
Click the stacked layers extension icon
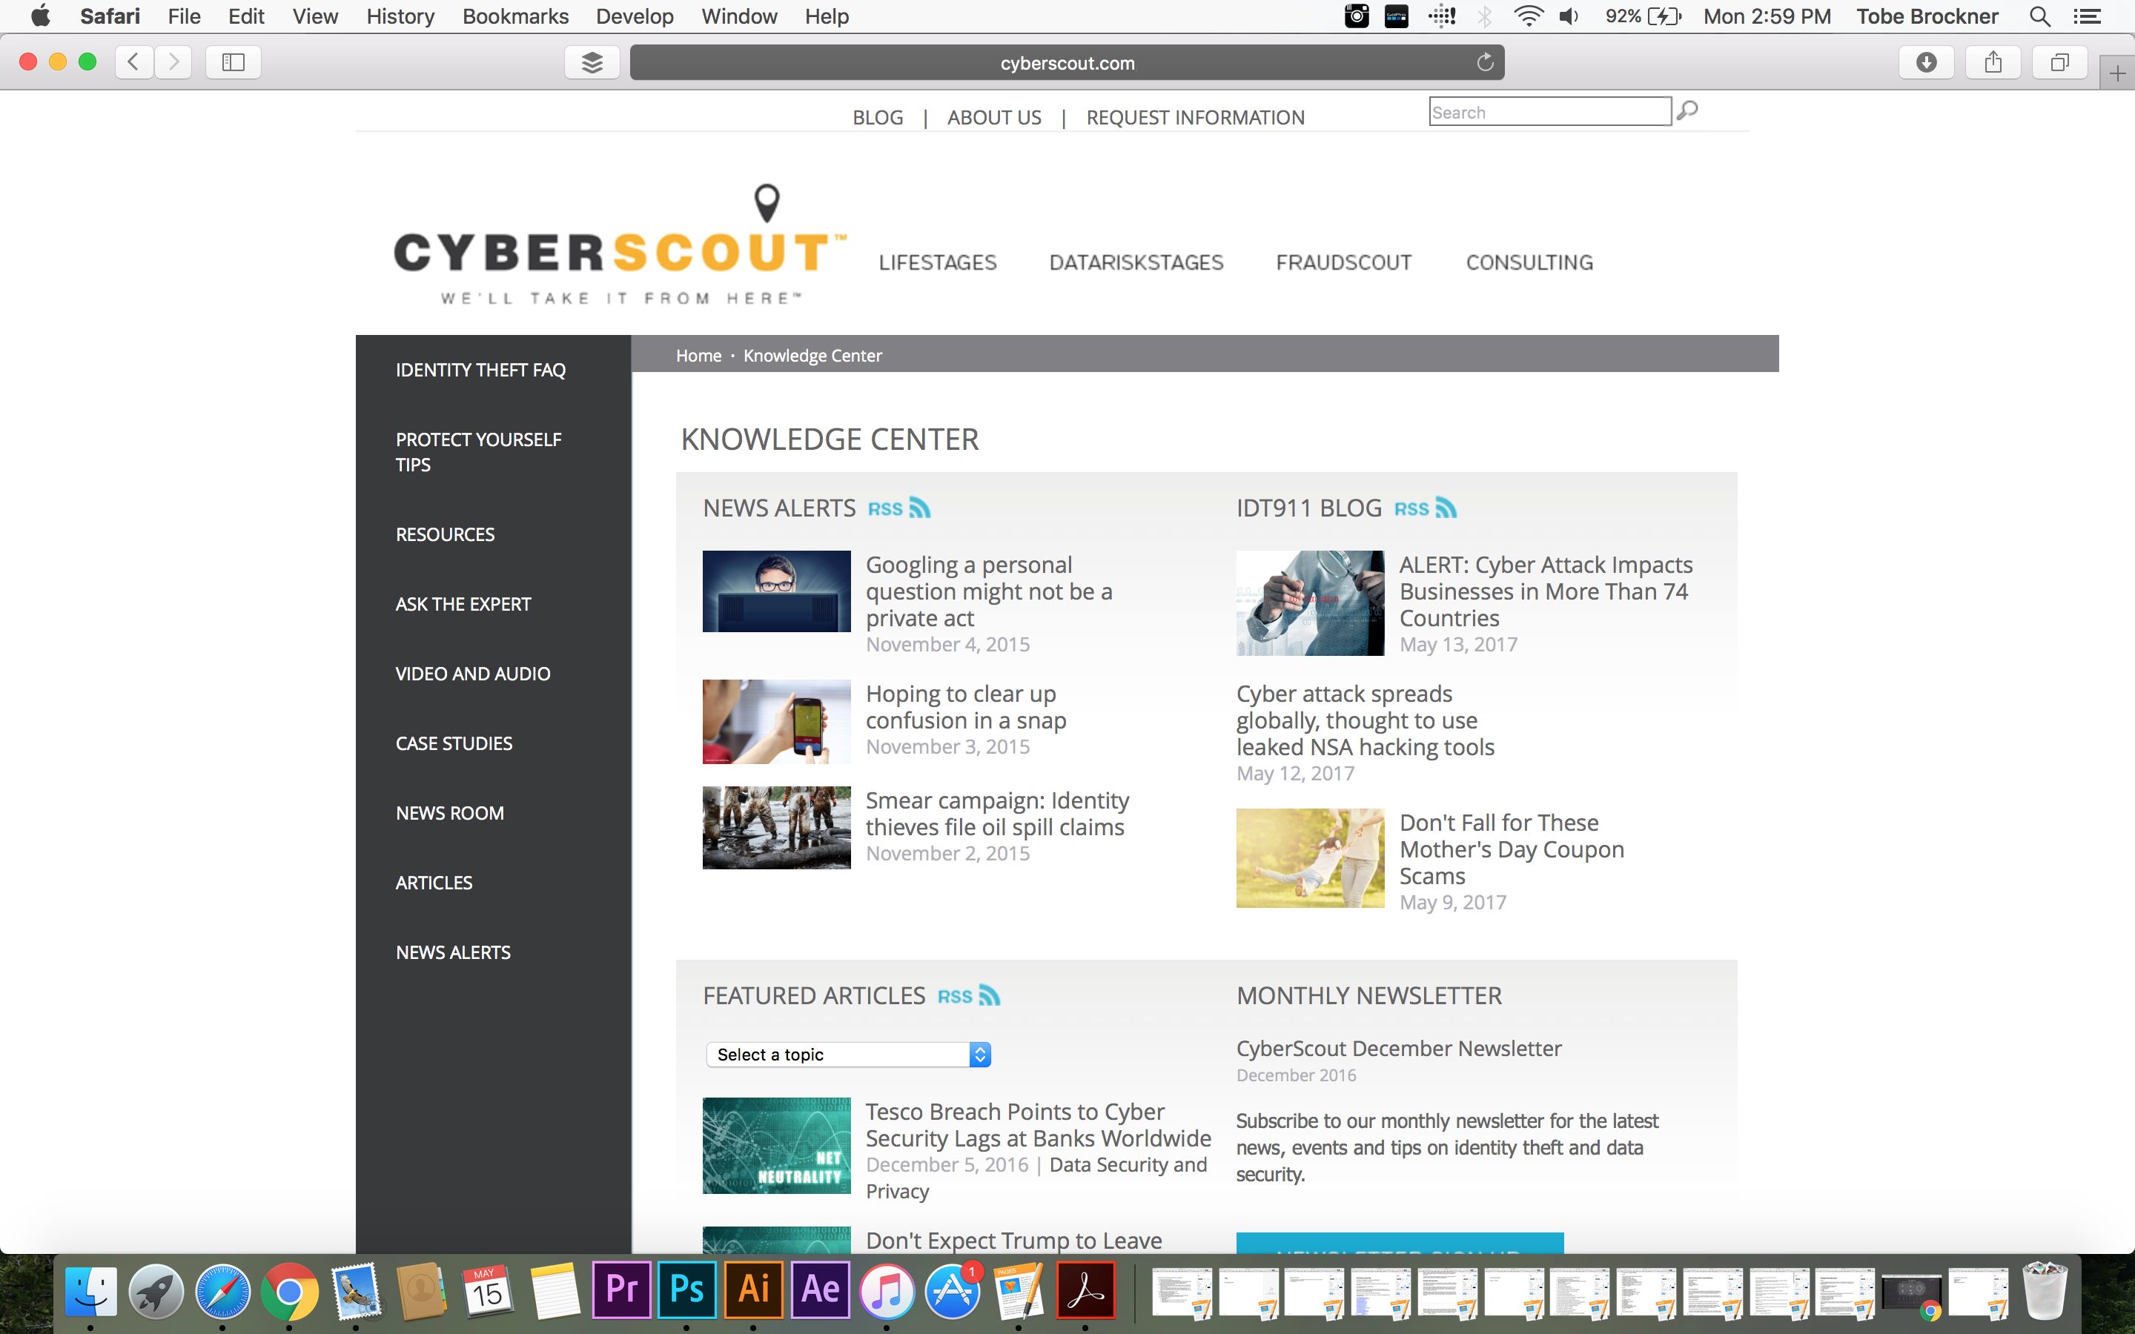pyautogui.click(x=592, y=62)
